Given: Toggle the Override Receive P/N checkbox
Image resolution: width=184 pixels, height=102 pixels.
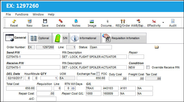Looking at the screenshot, I should click(148, 67).
